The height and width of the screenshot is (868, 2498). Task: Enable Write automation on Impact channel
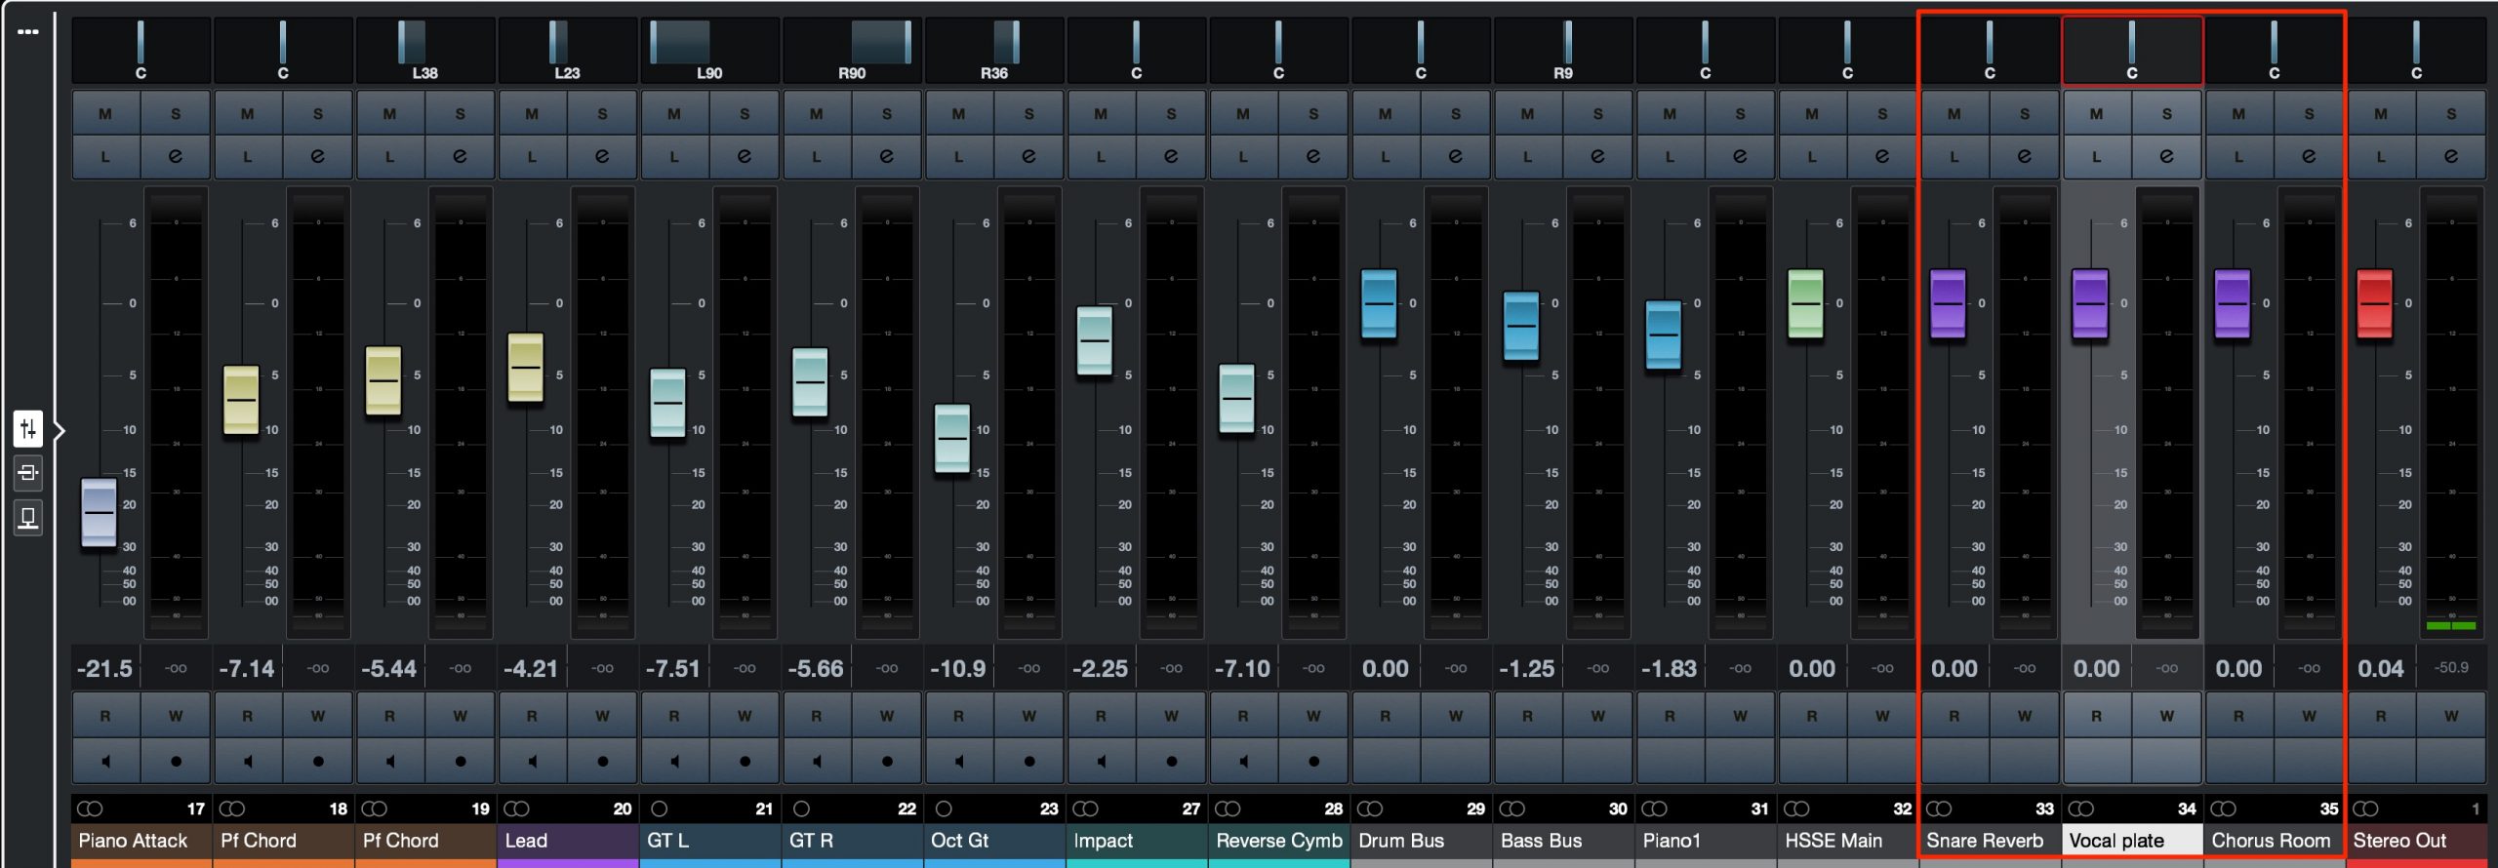pyautogui.click(x=1171, y=716)
